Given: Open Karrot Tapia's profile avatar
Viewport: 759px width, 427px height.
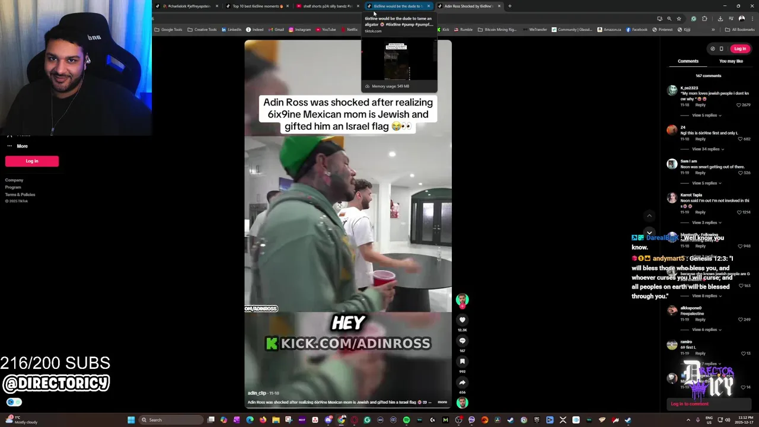Looking at the screenshot, I should [x=672, y=197].
